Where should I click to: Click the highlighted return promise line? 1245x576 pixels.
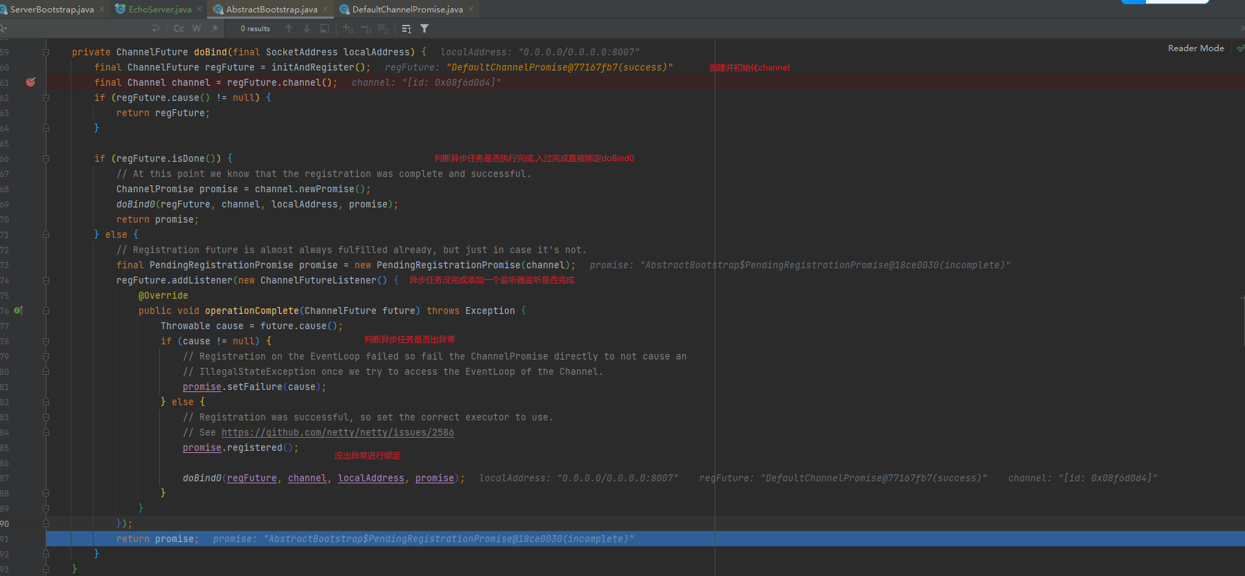point(645,539)
